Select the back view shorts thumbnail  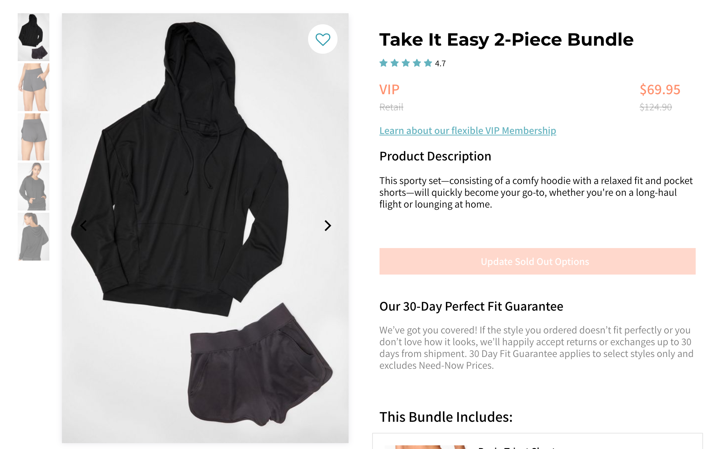point(33,137)
